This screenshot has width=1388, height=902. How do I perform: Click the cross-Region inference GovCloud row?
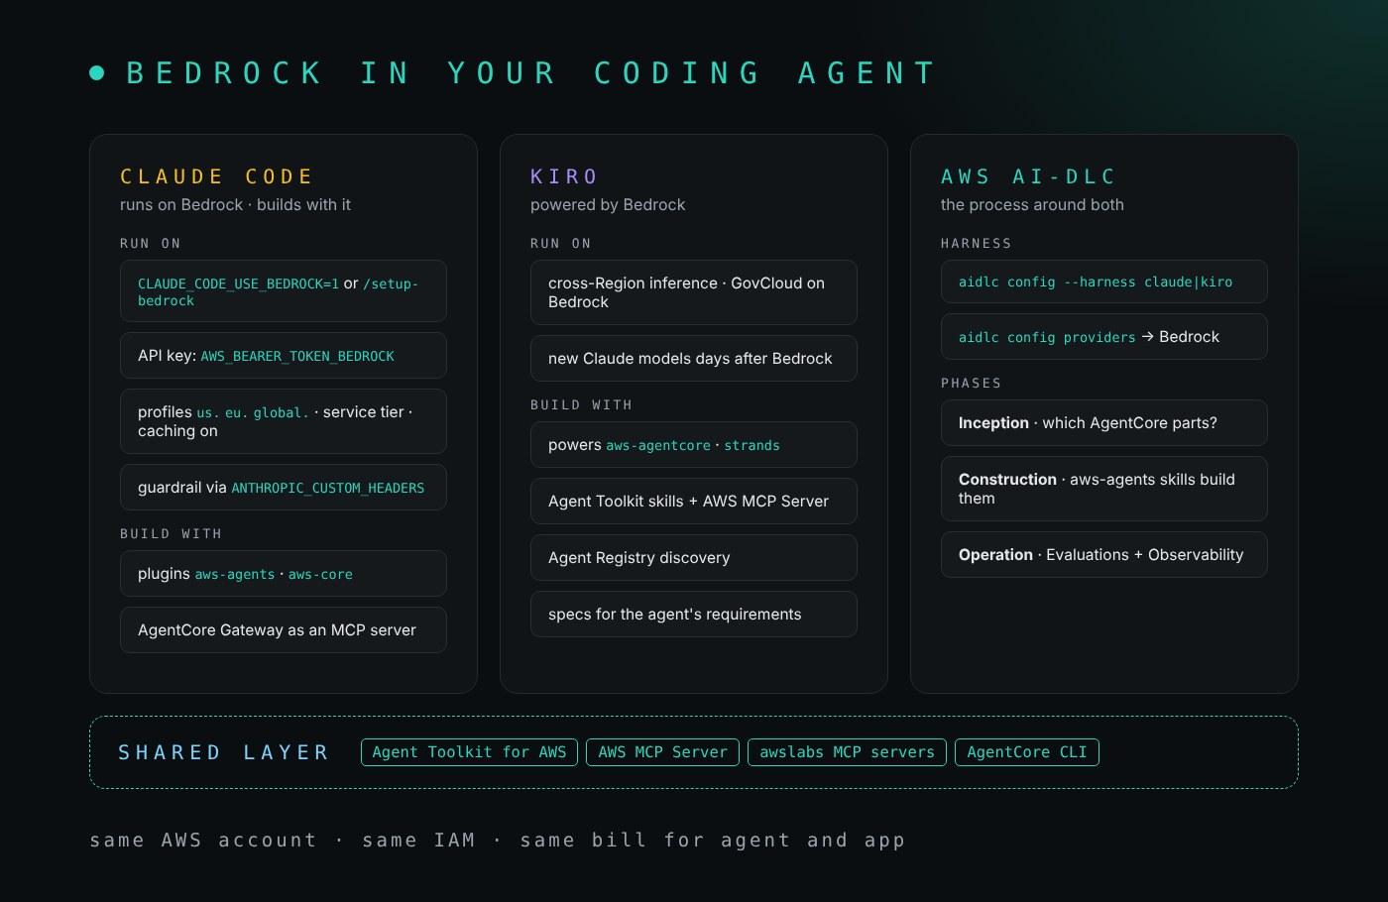click(x=694, y=292)
